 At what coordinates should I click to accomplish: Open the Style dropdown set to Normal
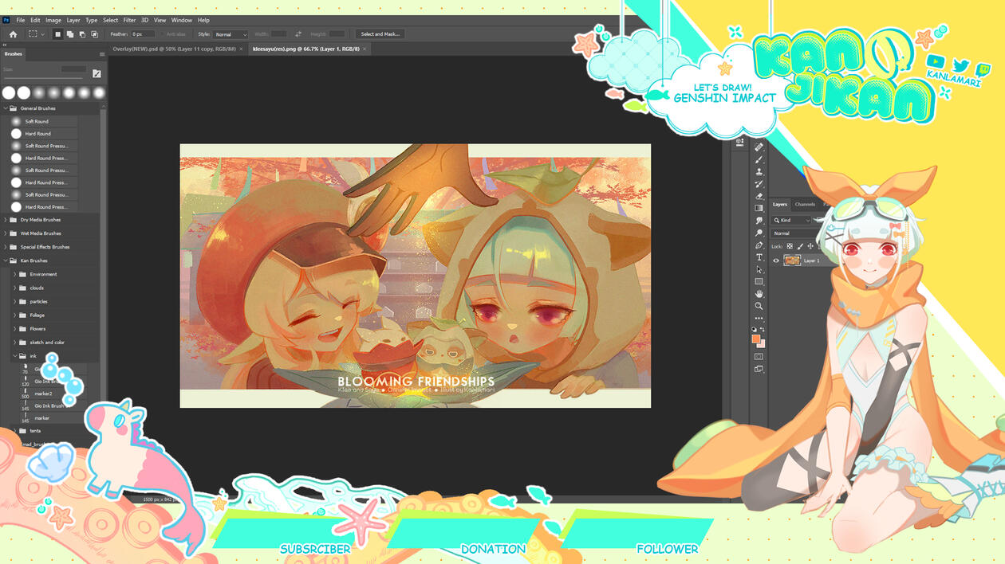[231, 34]
